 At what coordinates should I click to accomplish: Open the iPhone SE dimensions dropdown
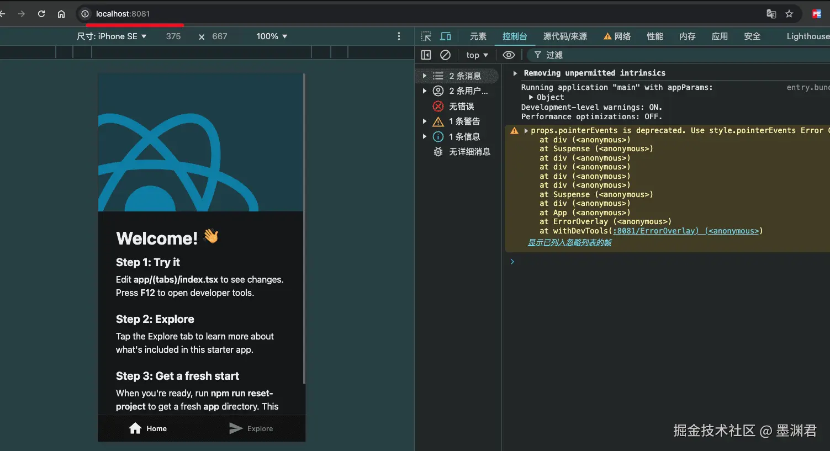tap(112, 36)
